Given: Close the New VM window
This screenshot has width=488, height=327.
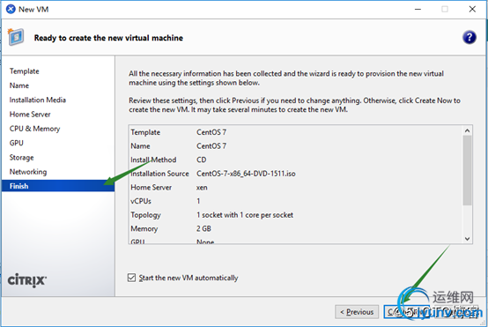Looking at the screenshot, I should tap(472, 9).
